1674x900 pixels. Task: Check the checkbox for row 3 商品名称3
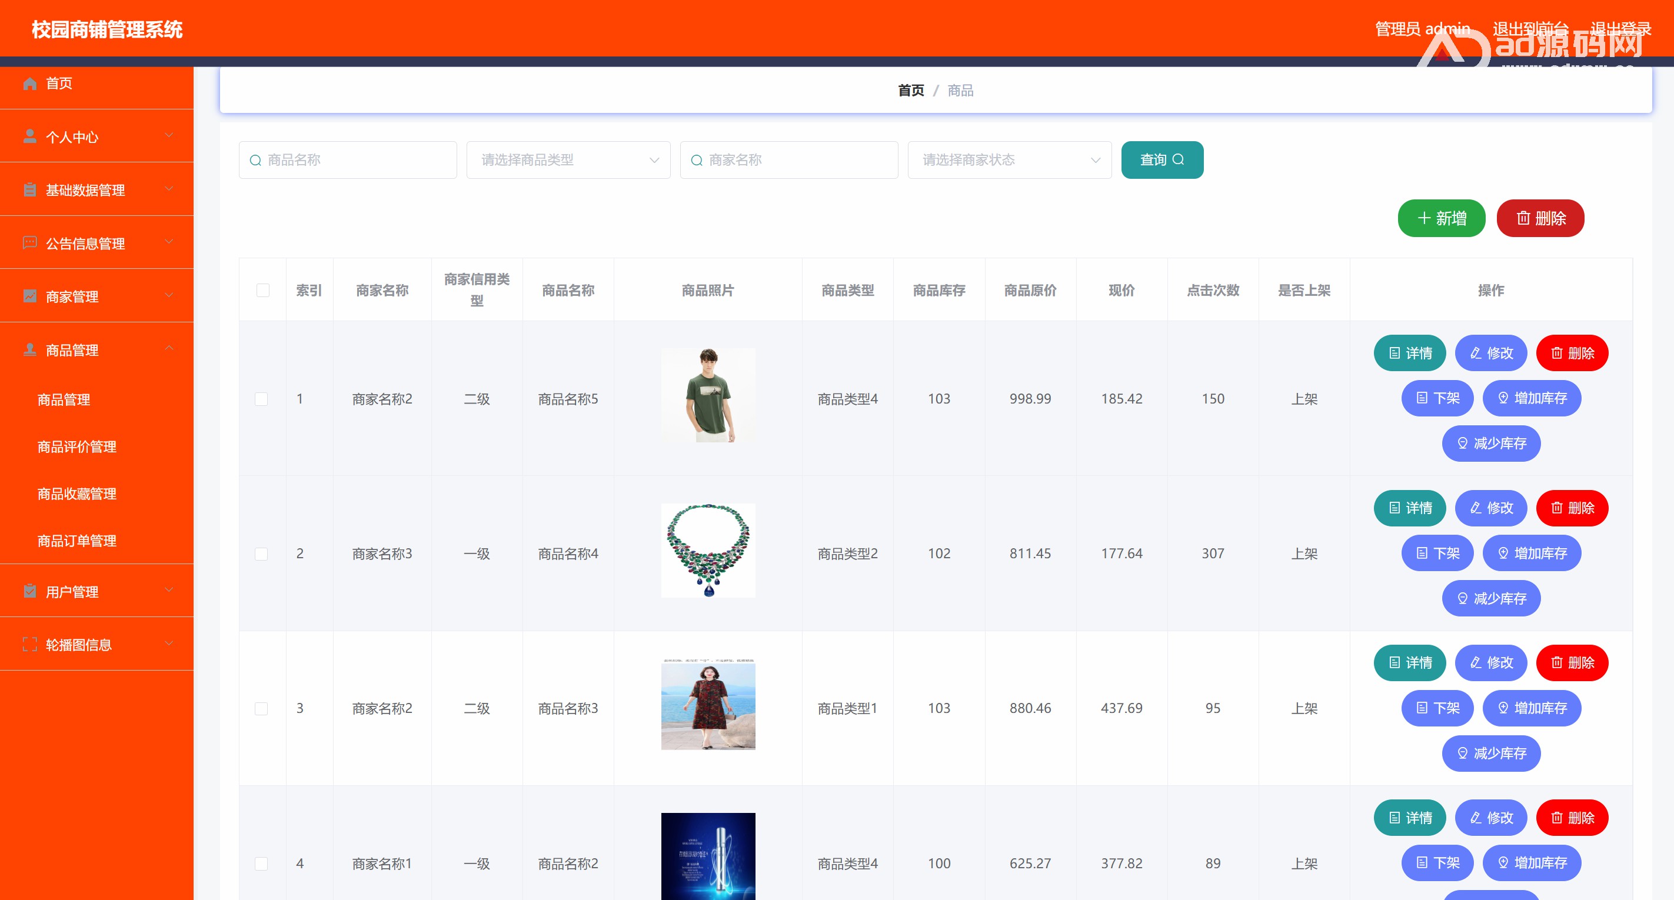point(261,708)
